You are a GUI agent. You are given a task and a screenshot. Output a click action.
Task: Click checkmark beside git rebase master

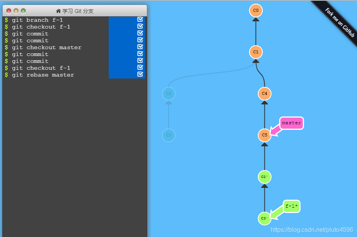coord(140,74)
